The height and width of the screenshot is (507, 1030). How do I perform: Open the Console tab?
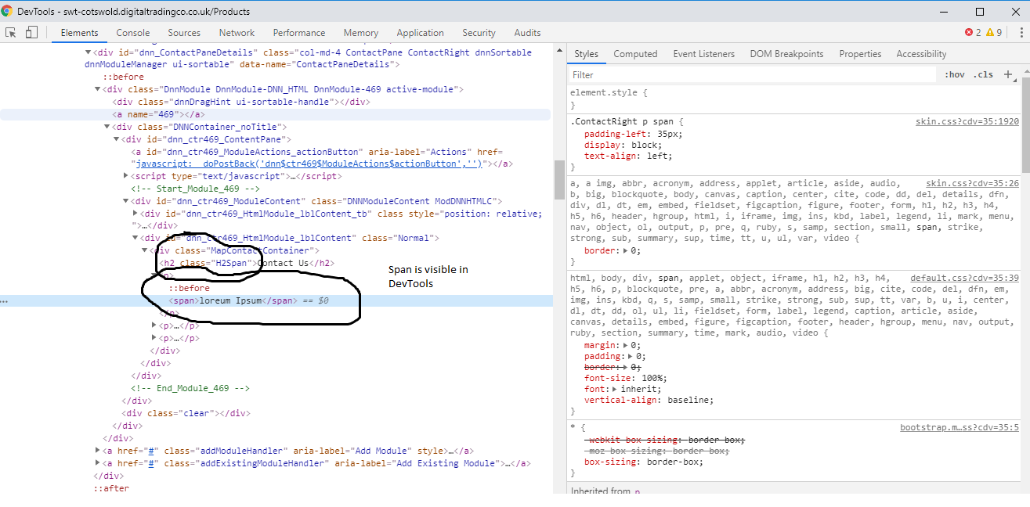point(133,33)
